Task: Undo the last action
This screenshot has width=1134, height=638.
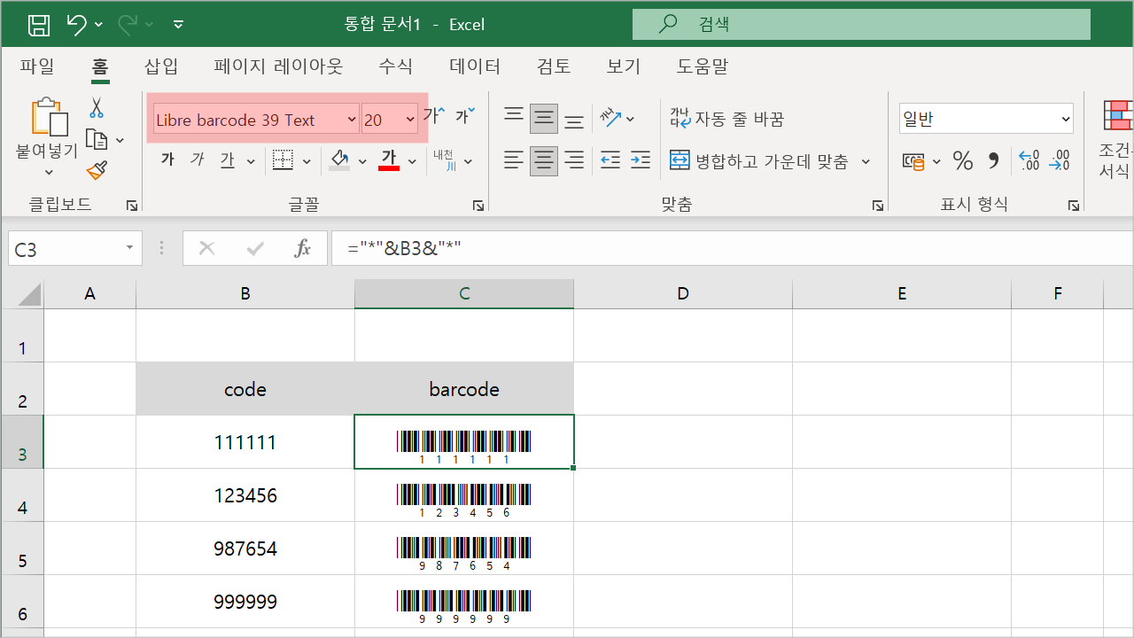Action: 77,25
